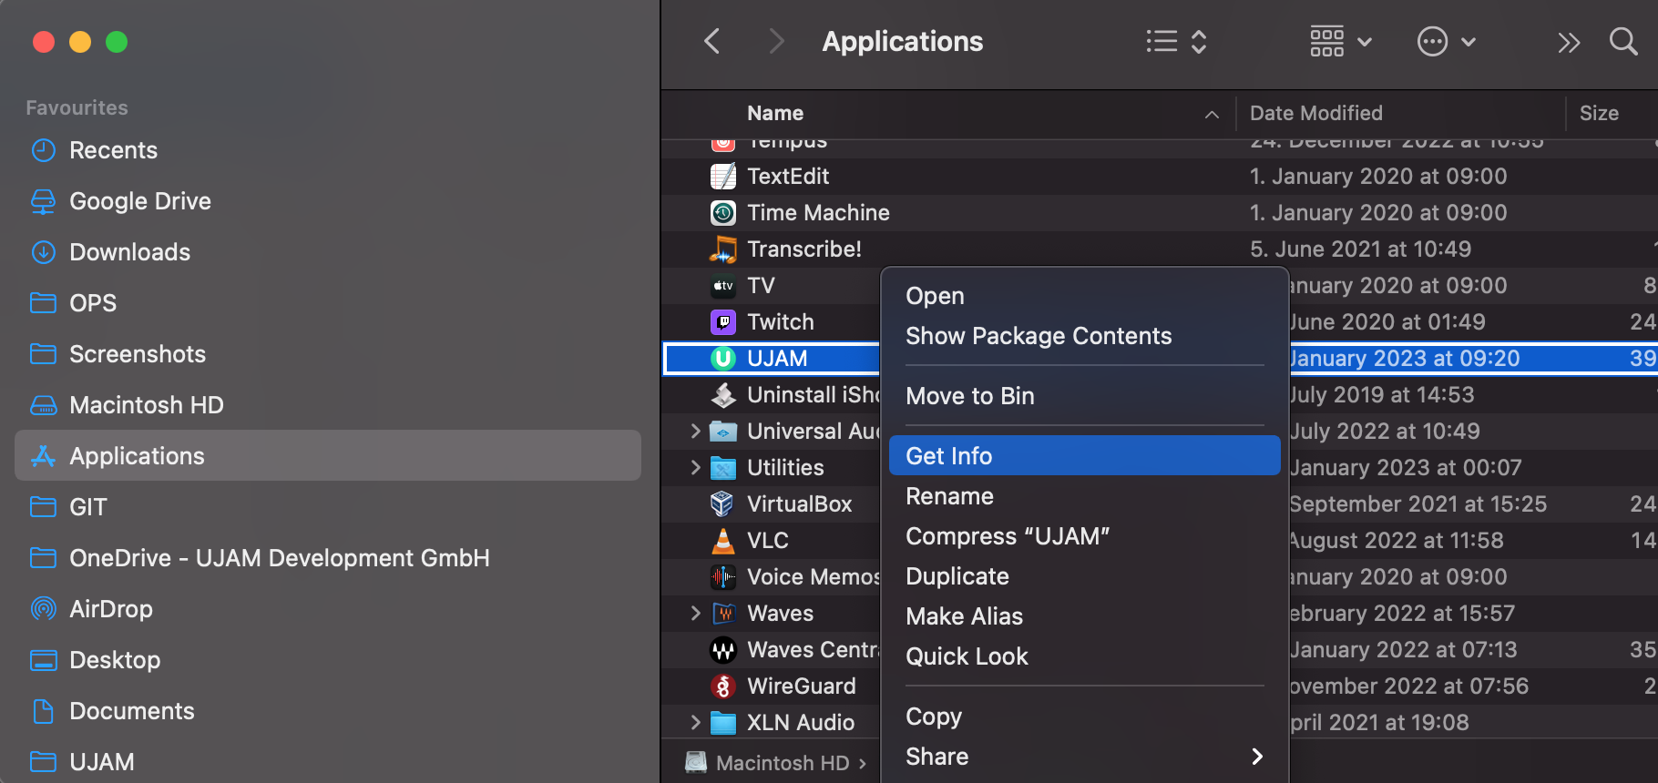Viewport: 1658px width, 783px height.
Task: Choose Show Package Contents
Action: pyautogui.click(x=1084, y=336)
